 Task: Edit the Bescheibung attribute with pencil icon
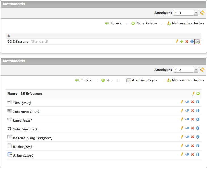point(182,137)
